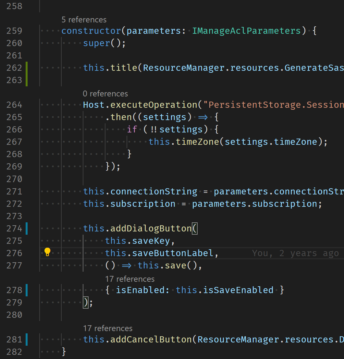Click '17 references' above addCancelButton line
The image size is (344, 359).
pos(108,328)
